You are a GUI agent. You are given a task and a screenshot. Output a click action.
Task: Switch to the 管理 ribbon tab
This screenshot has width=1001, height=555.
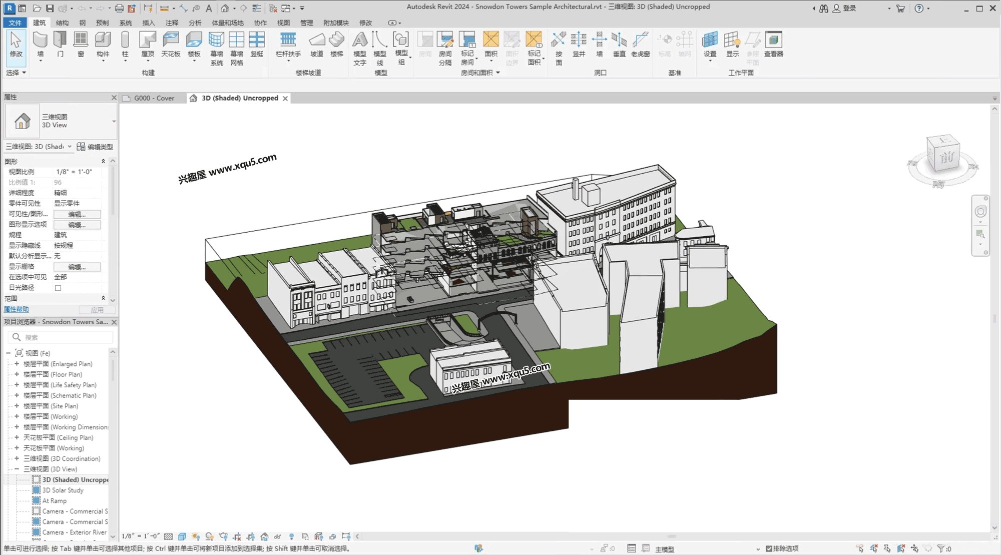coord(306,23)
